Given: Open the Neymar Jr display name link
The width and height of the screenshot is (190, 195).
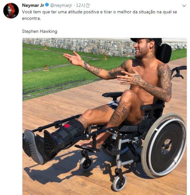Looking at the screenshot, I should click(33, 5).
